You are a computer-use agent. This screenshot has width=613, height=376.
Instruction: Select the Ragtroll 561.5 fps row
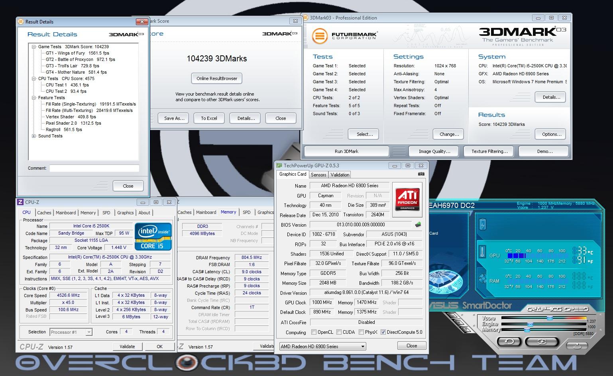(x=64, y=129)
